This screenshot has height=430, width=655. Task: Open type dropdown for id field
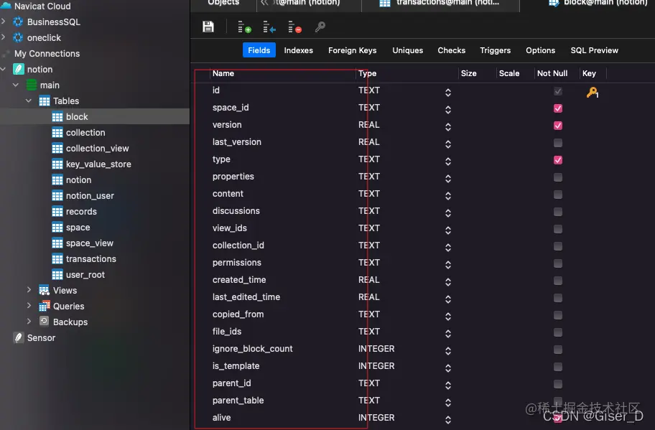pyautogui.click(x=448, y=93)
